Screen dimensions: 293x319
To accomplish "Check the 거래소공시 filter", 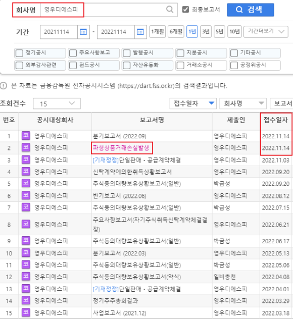I will point(180,65).
